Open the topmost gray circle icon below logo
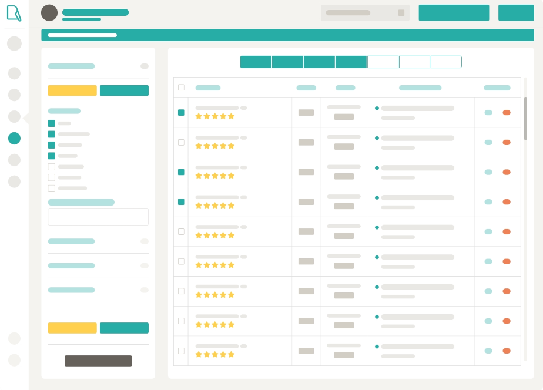This screenshot has width=543, height=390. 15,43
